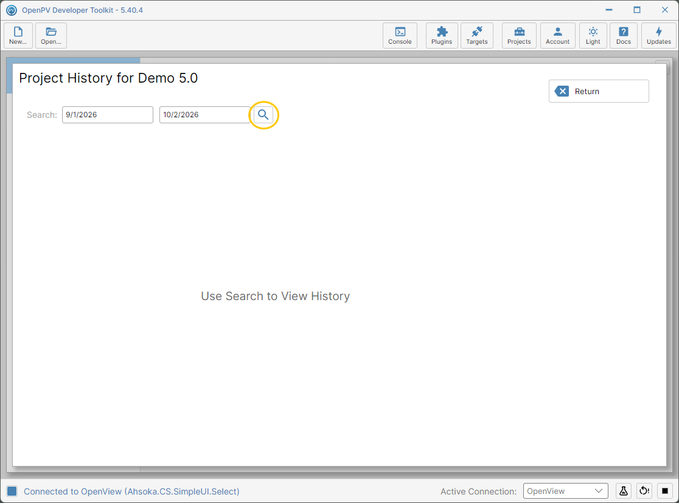Open the Targets plug icon

[x=477, y=35]
